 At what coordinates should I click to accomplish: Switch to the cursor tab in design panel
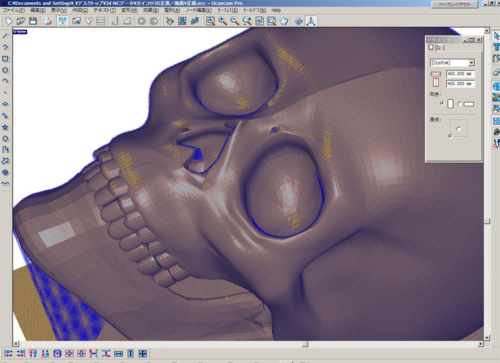point(439,48)
